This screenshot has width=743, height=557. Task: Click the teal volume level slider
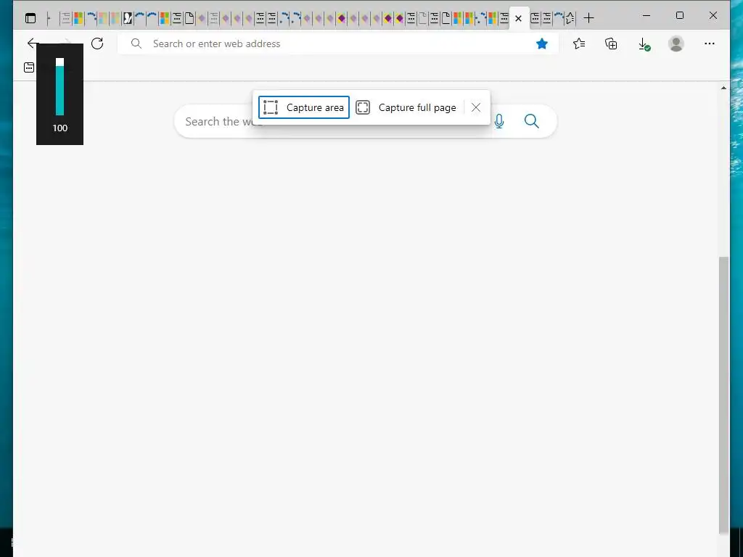[x=59, y=87]
